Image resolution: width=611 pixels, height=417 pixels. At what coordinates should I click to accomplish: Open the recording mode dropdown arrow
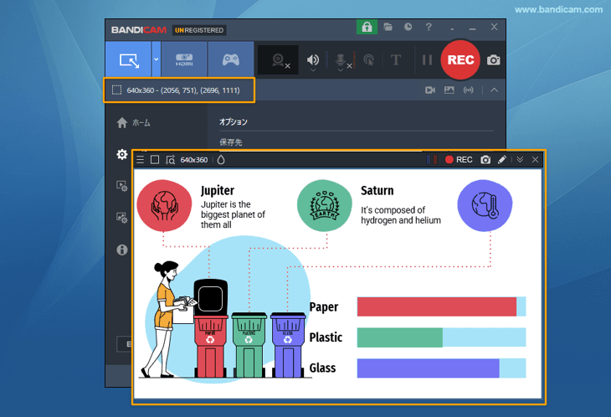[156, 59]
